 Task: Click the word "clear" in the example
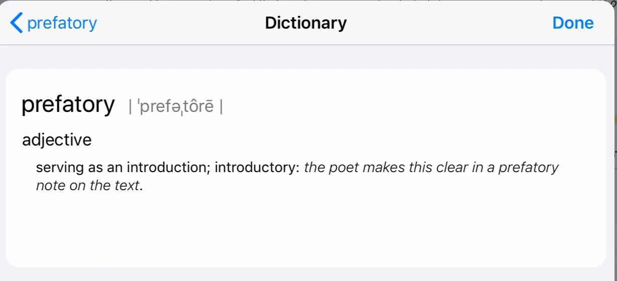(448, 167)
